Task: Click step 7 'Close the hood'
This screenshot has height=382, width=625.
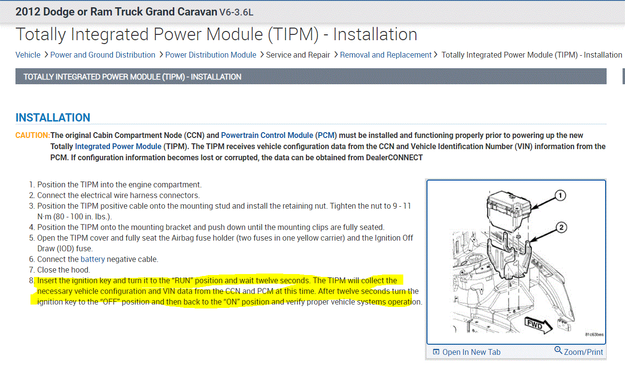Action: click(x=63, y=270)
